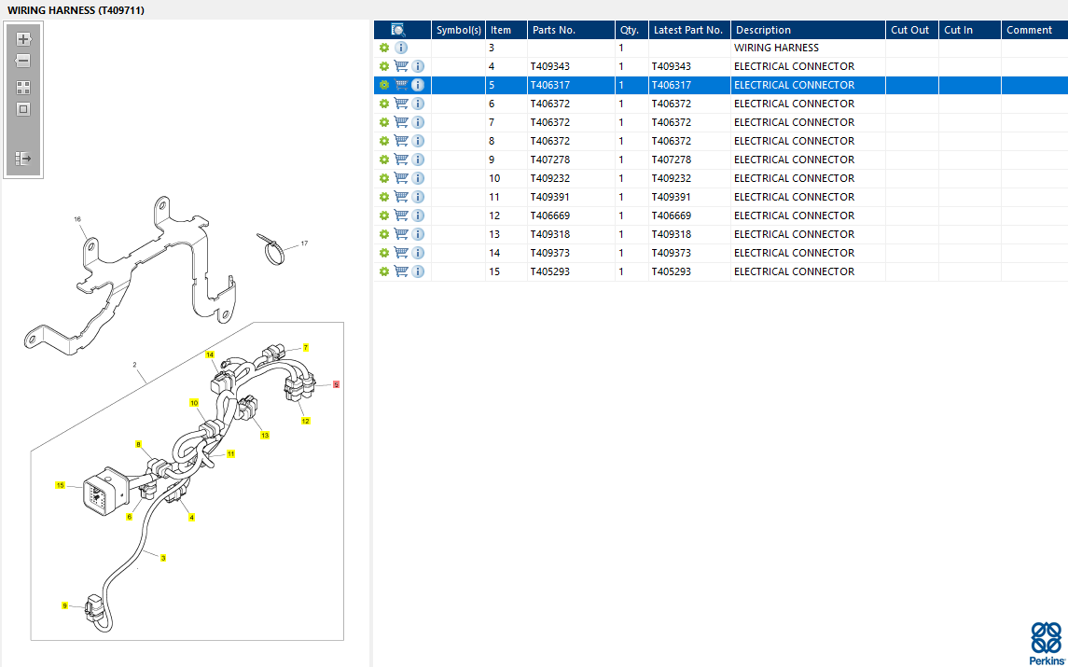1068x667 pixels.
Task: Sort by the Parts No. column header
Action: coord(571,30)
